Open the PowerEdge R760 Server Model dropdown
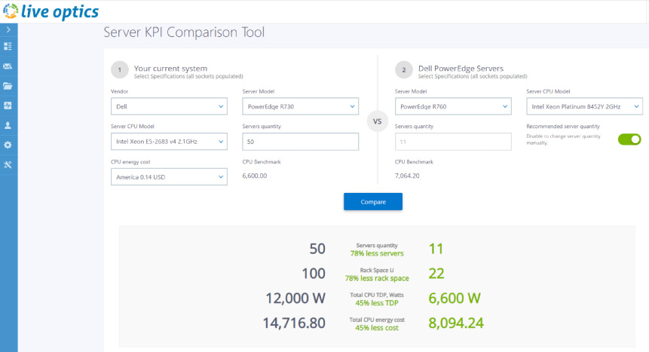The height and width of the screenshot is (352, 649). [453, 106]
